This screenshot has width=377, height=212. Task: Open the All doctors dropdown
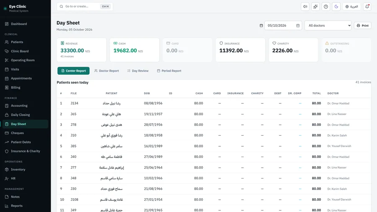(x=328, y=26)
